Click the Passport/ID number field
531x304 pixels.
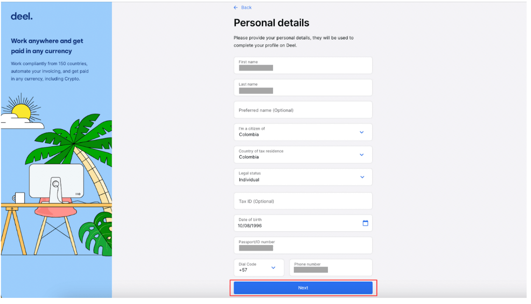click(x=303, y=245)
